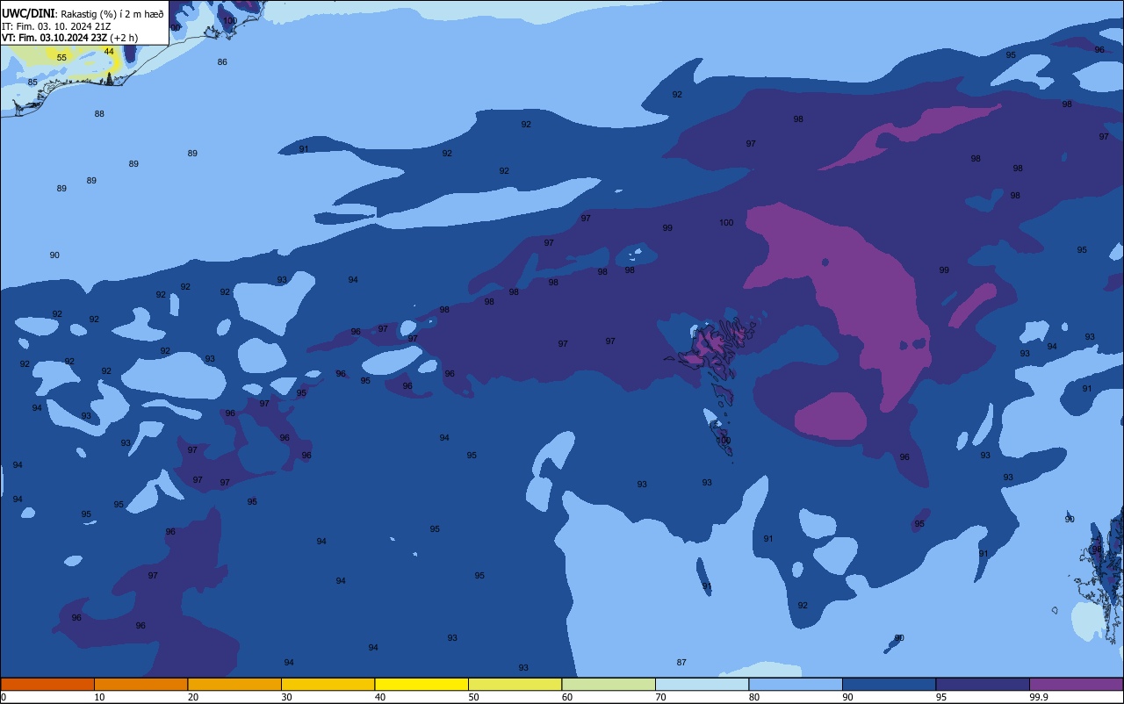Screen dimensions: 1124x704
Task: Click the 95–99.9 dark indigo legend swatch
Action: pyautogui.click(x=983, y=684)
